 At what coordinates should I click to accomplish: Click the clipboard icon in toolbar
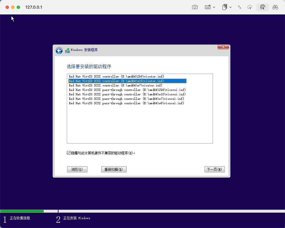(x=225, y=7)
